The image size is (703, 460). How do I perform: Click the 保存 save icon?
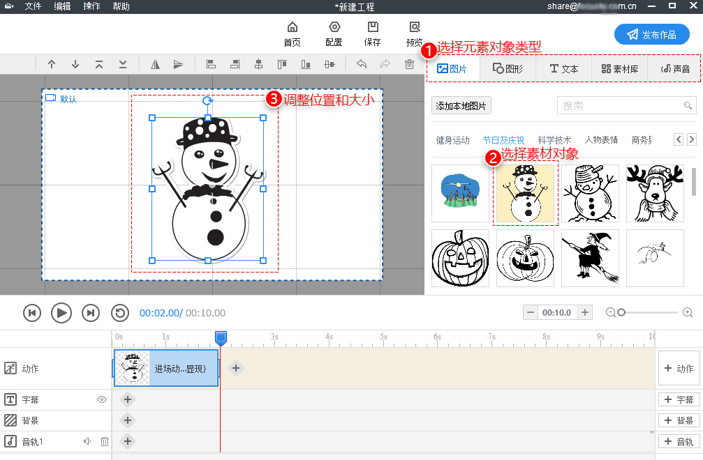click(x=373, y=34)
